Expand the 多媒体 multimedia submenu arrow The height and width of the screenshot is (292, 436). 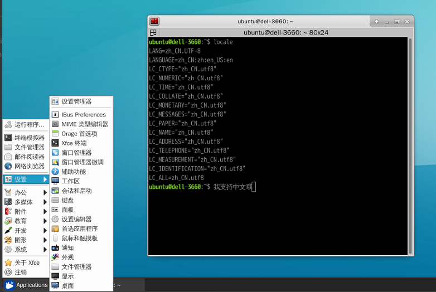pyautogui.click(x=45, y=202)
